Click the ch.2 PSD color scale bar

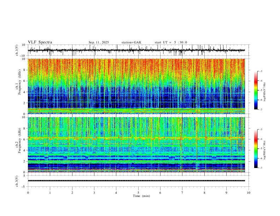click(256, 149)
